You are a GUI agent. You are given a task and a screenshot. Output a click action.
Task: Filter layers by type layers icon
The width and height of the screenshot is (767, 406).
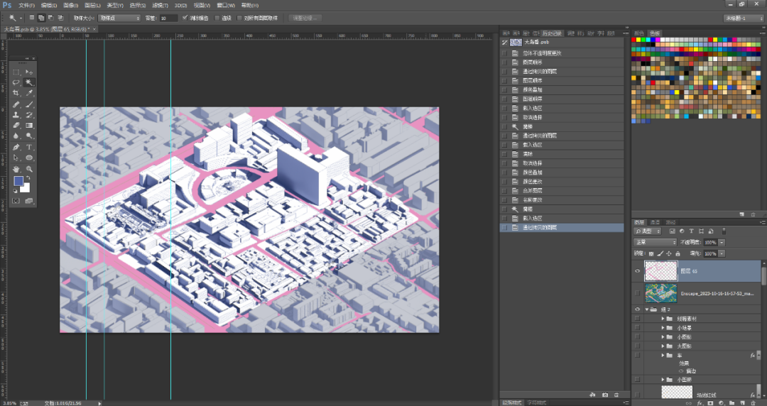(x=673, y=231)
